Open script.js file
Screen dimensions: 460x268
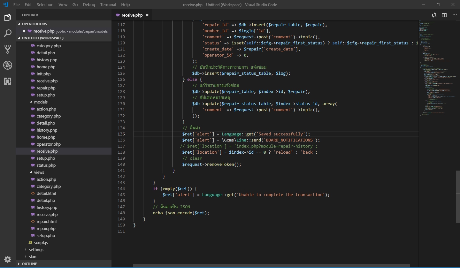point(64,242)
